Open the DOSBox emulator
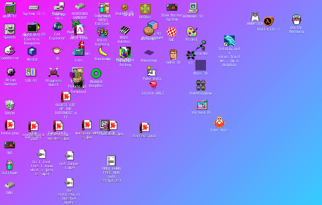The width and height of the screenshot is (322, 205). [x=145, y=8]
